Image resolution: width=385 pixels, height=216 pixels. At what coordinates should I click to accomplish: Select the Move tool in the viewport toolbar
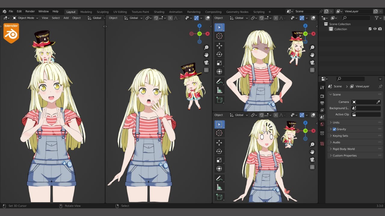point(219,45)
